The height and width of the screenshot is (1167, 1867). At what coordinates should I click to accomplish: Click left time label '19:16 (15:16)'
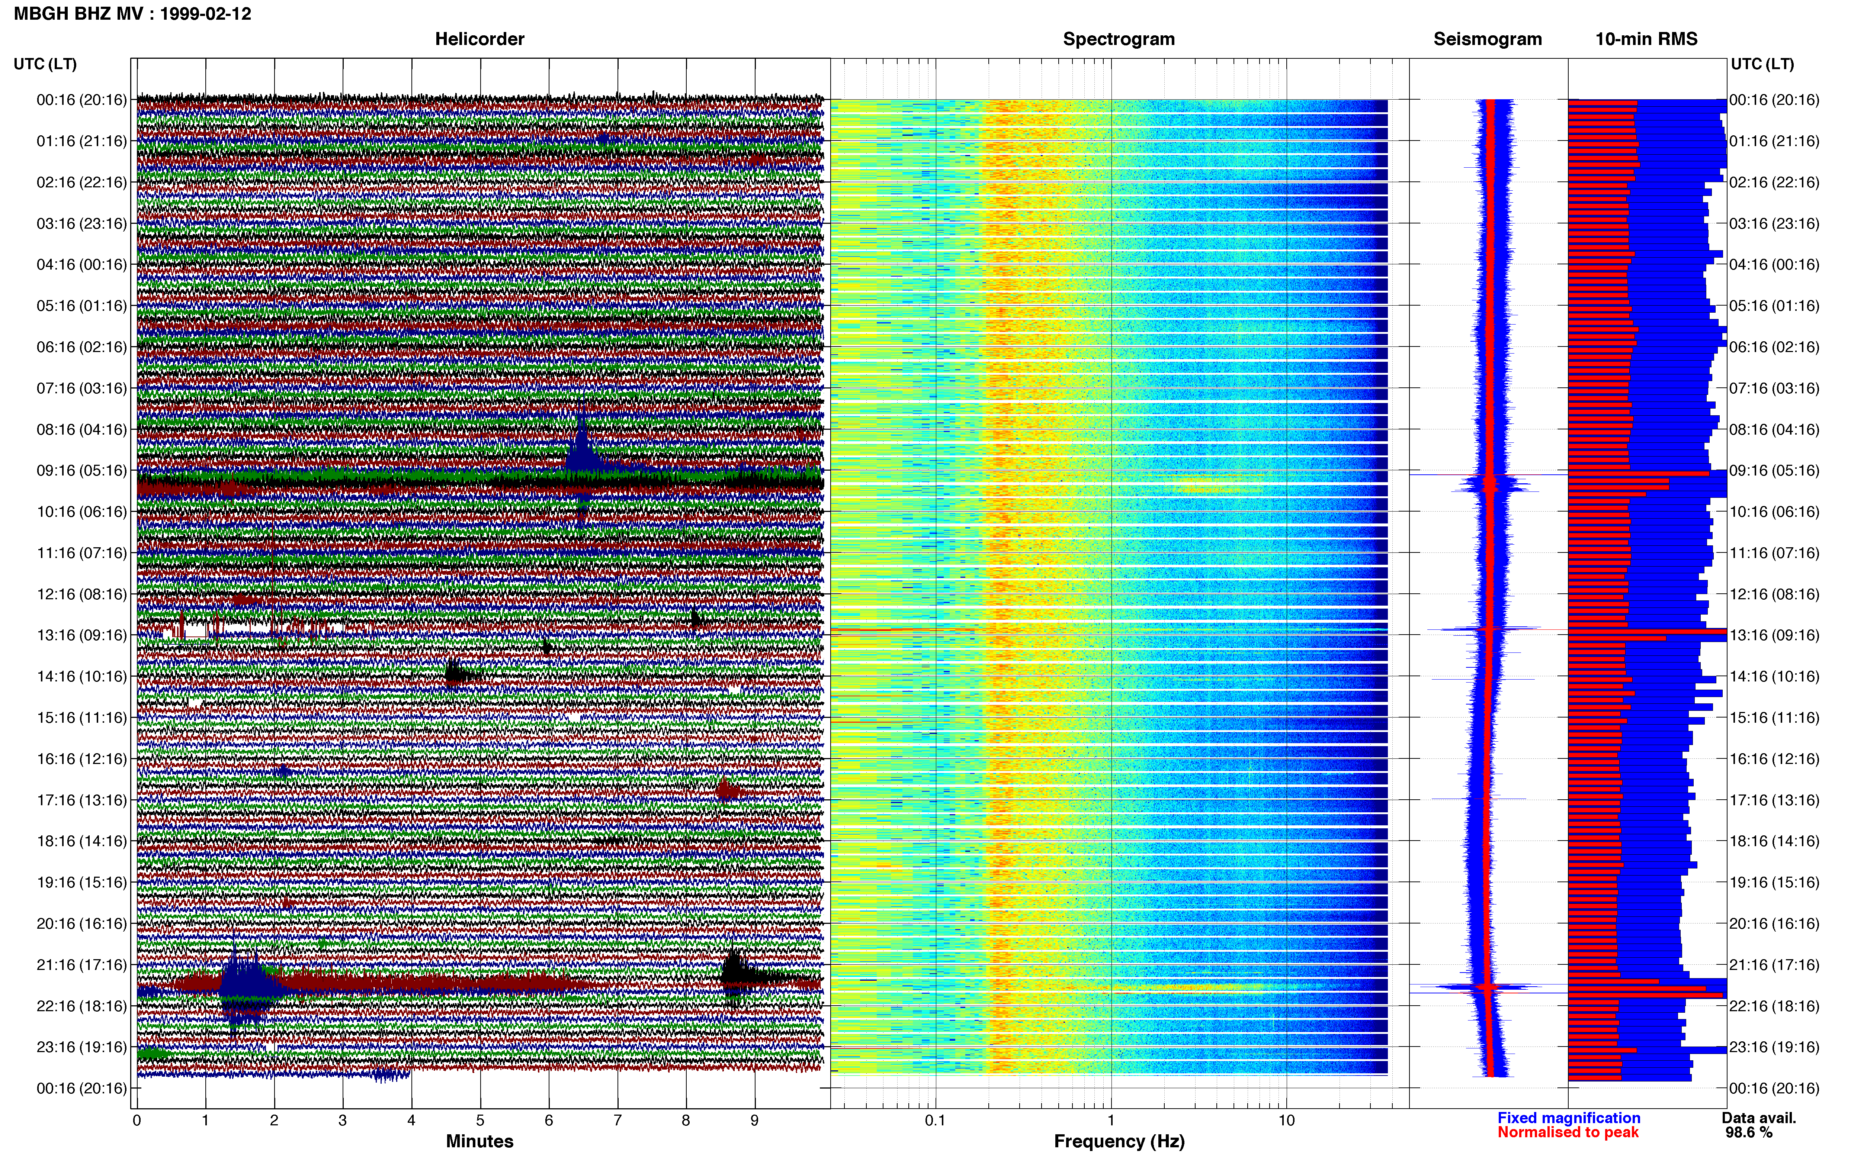click(x=81, y=882)
